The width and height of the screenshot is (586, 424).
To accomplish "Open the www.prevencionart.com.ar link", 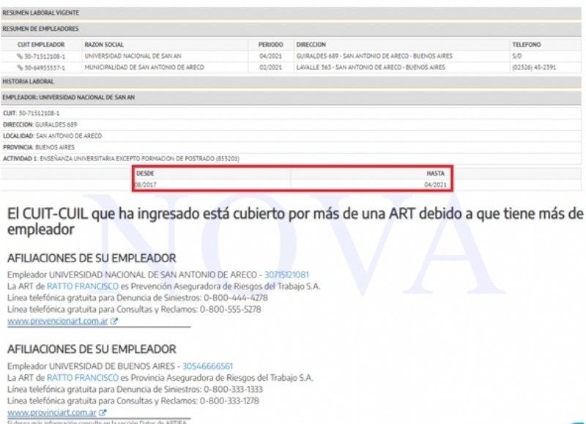I will tap(58, 321).
